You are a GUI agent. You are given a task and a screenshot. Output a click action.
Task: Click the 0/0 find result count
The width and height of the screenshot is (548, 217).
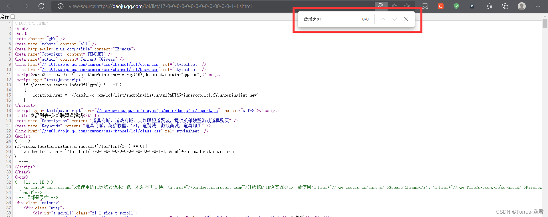[x=365, y=19]
